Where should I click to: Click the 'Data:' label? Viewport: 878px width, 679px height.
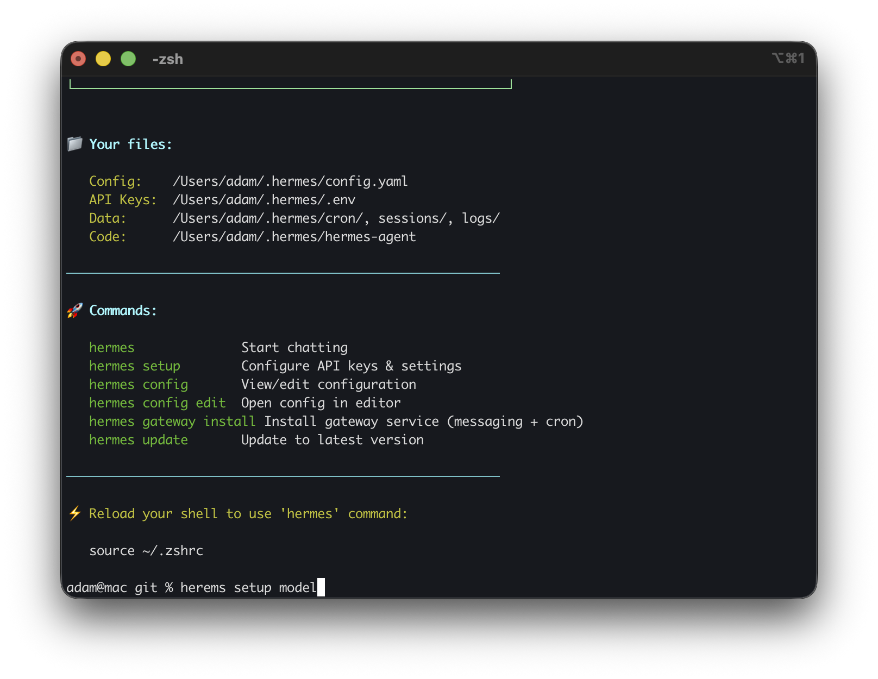click(x=108, y=218)
